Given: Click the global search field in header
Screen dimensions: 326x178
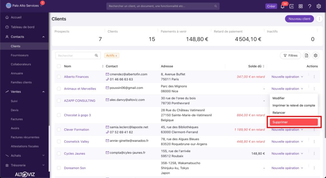Looking at the screenshot, I should [x=163, y=6].
